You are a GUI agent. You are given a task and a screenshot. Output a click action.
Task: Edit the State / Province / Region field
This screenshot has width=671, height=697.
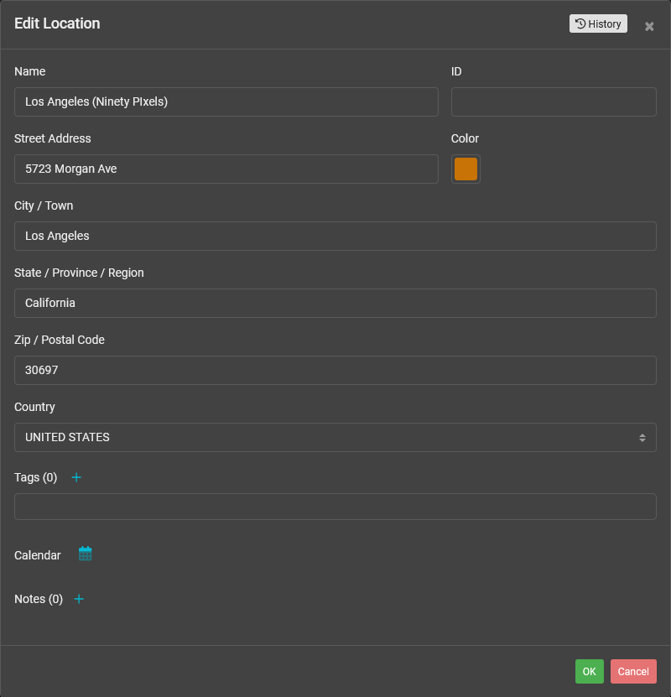pyautogui.click(x=335, y=303)
